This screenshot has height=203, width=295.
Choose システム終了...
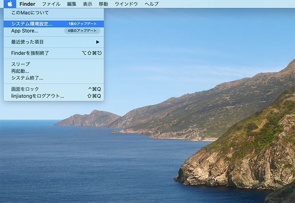point(53,78)
